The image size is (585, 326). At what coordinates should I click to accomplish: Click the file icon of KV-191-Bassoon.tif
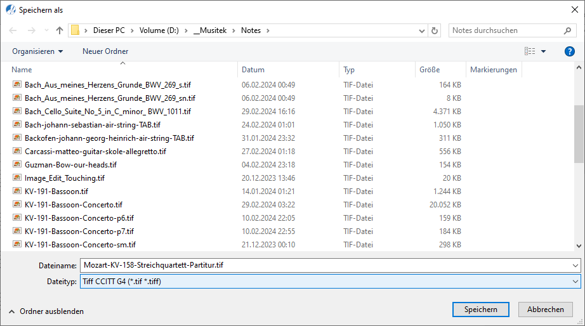coord(17,191)
